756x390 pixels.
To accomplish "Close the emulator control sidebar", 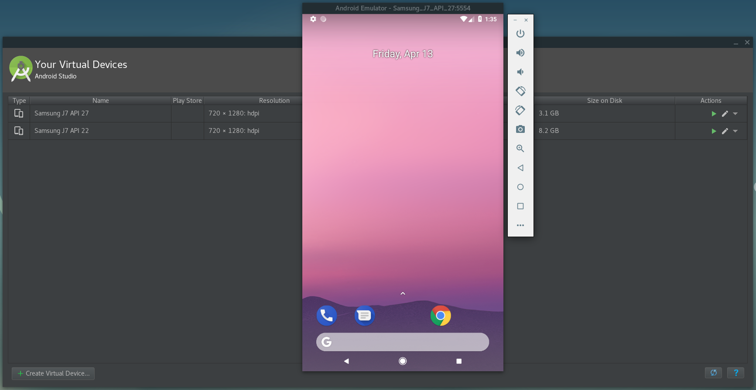I will [x=526, y=20].
